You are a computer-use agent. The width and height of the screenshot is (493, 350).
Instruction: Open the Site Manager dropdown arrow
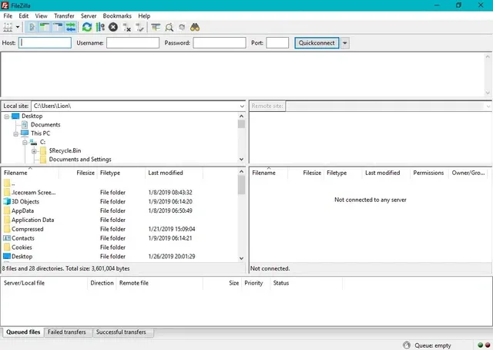click(x=18, y=28)
